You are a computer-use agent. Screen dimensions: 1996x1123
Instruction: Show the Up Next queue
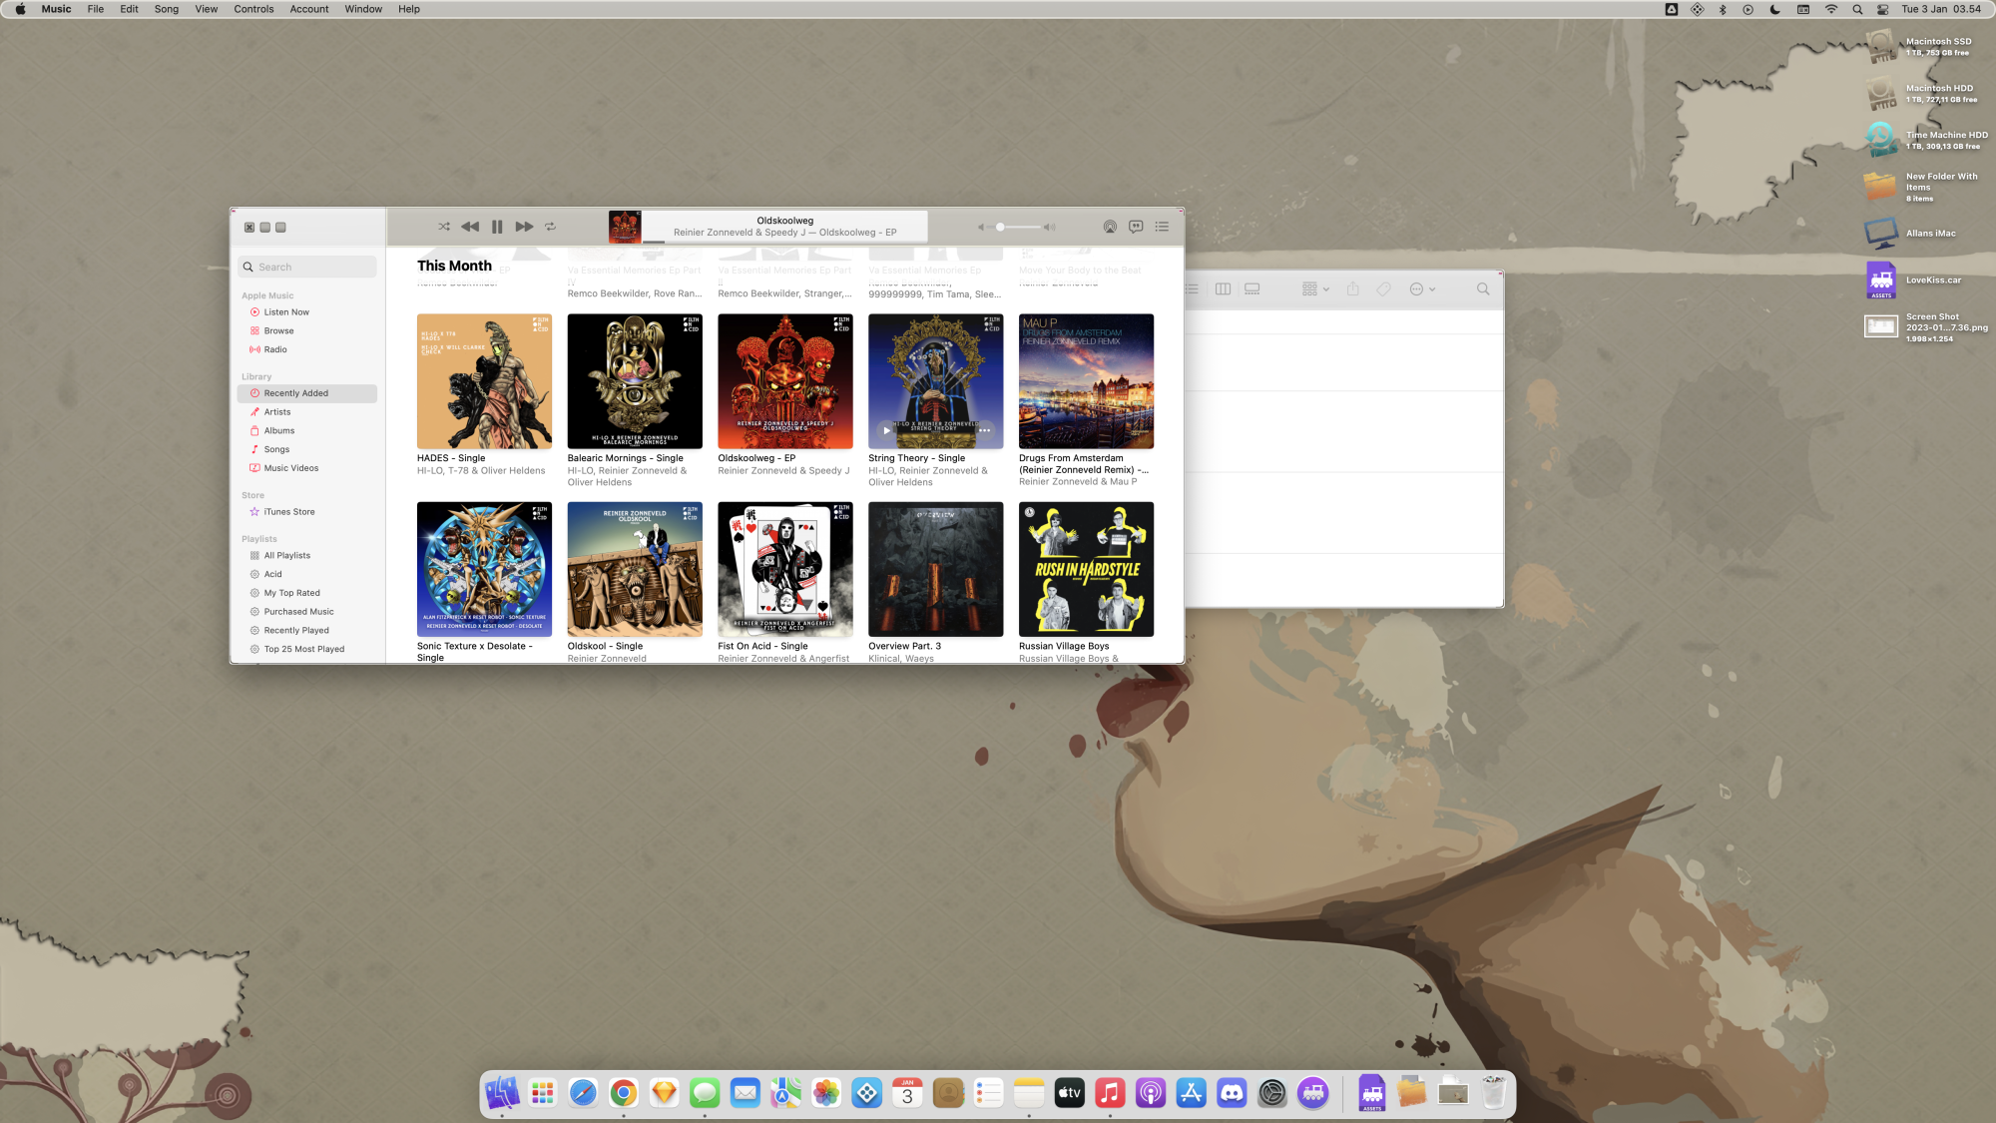tap(1162, 227)
